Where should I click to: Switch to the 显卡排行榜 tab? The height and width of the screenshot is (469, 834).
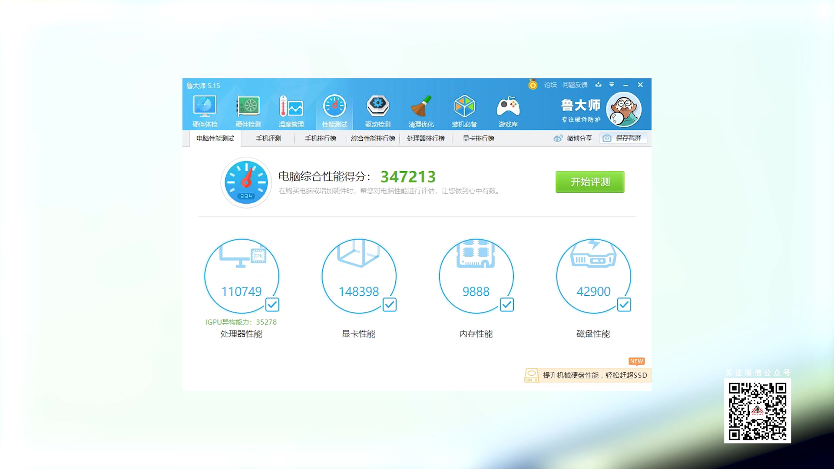click(478, 139)
